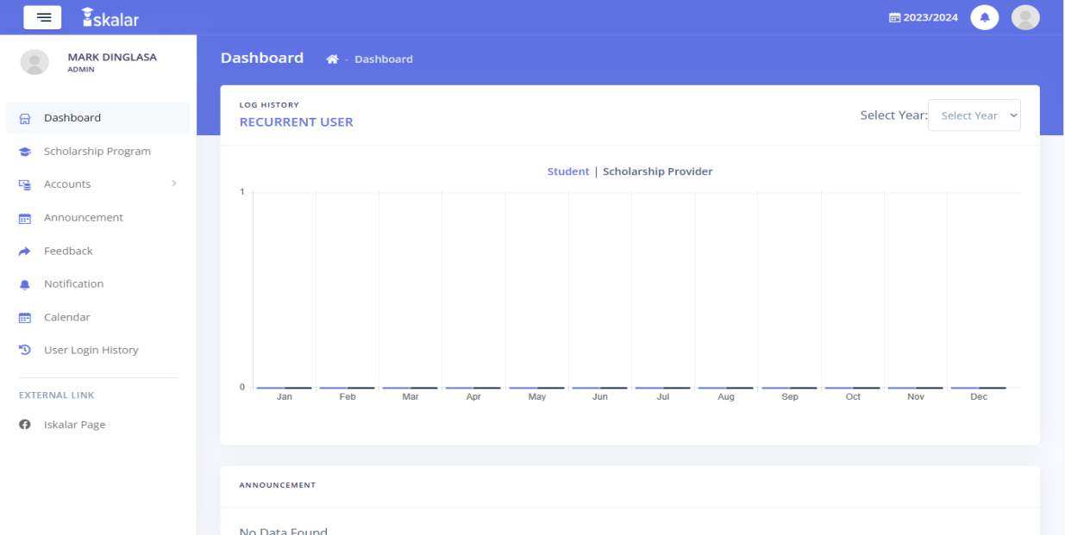Click the User Login History clock icon
The image size is (1065, 535).
(x=23, y=350)
